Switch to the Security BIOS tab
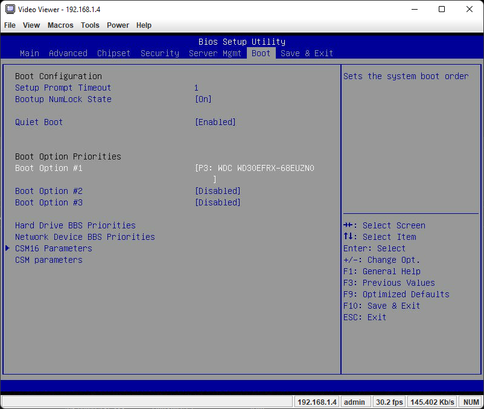The height and width of the screenshot is (409, 484). coord(160,53)
